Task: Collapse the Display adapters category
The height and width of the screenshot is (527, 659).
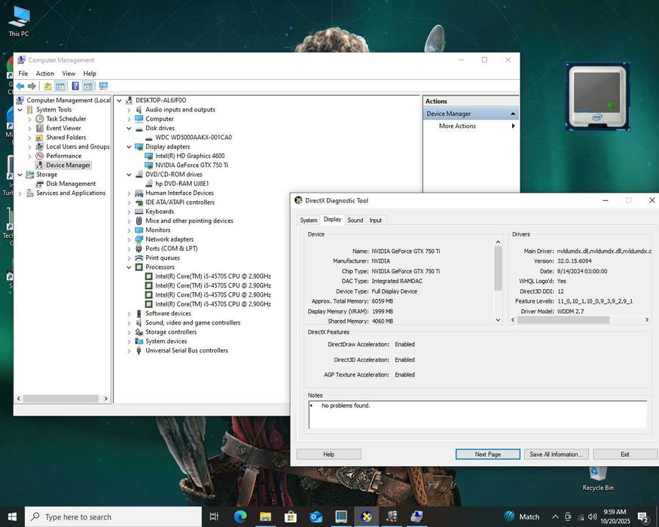Action: pos(129,147)
